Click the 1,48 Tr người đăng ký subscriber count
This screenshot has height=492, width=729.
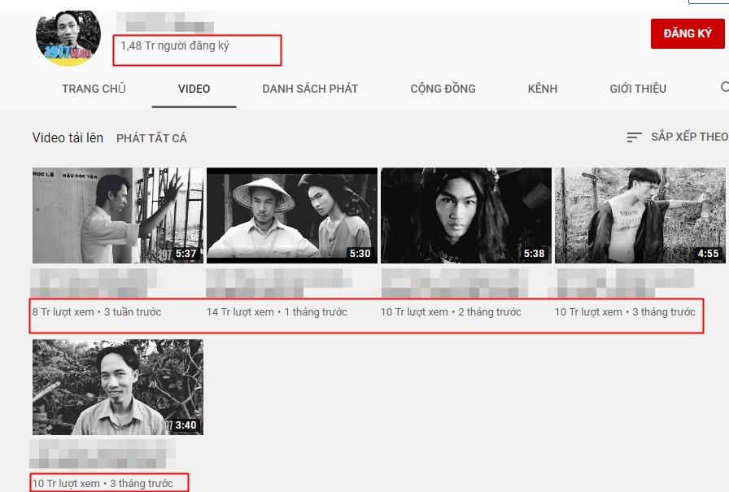(175, 46)
